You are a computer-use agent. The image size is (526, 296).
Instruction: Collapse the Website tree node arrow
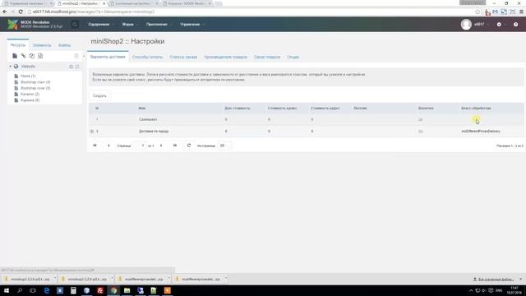click(10, 67)
